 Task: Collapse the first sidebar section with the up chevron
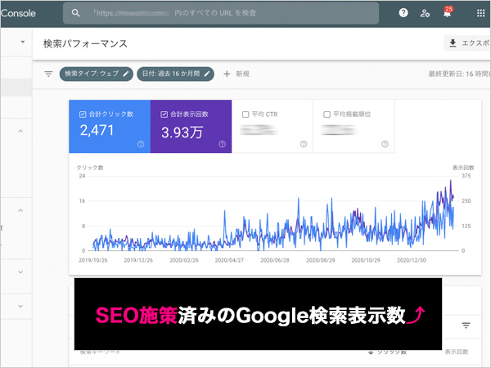tap(20, 131)
